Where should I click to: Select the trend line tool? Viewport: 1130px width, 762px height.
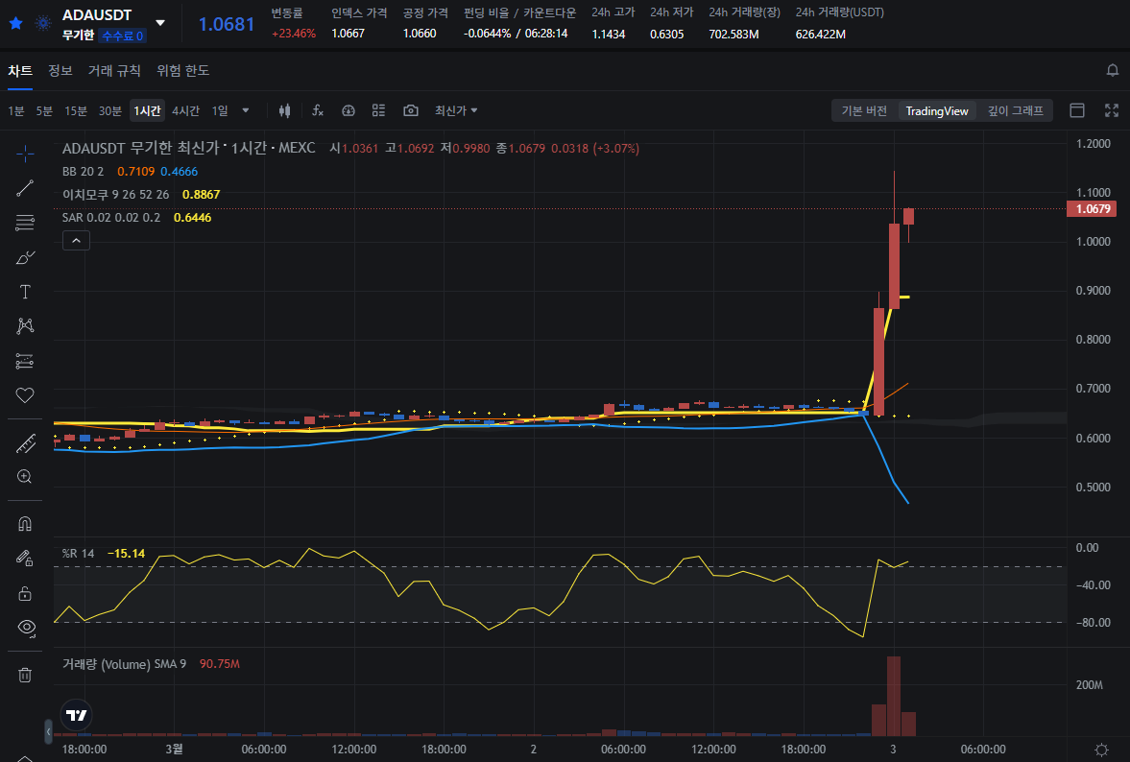tap(25, 188)
